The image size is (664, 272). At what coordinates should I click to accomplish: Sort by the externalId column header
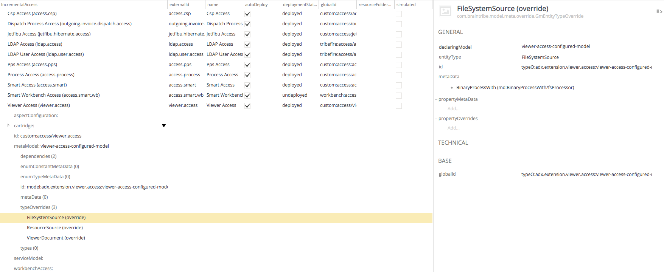pos(179,5)
